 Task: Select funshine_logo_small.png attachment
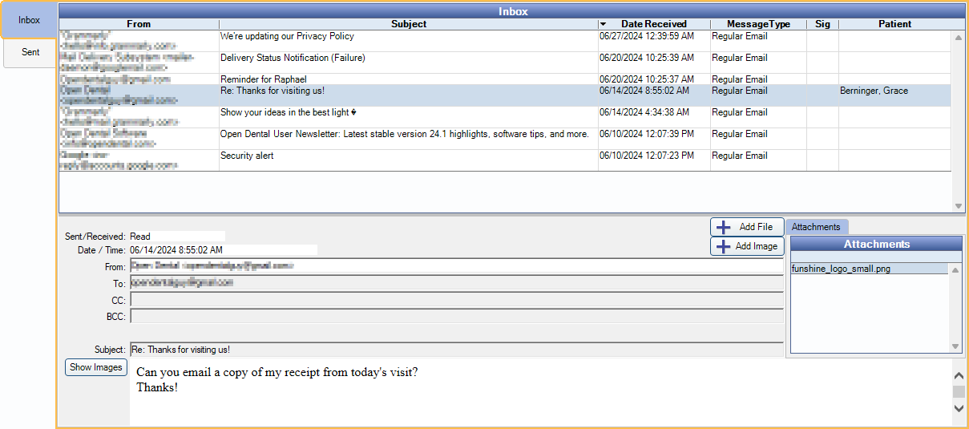[841, 269]
